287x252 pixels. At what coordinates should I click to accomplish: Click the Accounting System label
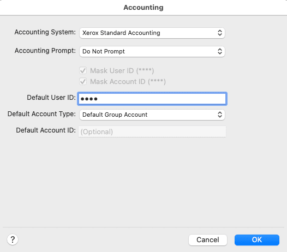point(45,32)
